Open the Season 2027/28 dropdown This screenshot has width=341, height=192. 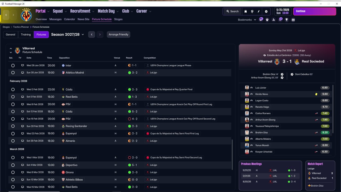tap(68, 34)
